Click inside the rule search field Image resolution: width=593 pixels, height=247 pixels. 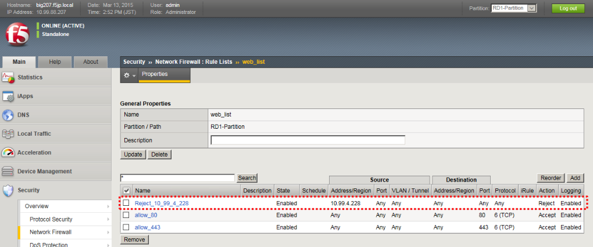pos(178,178)
